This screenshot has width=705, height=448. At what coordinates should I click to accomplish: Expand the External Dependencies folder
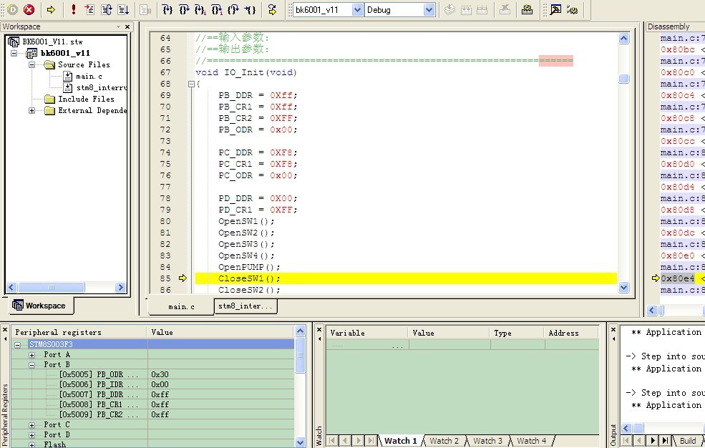coord(31,110)
